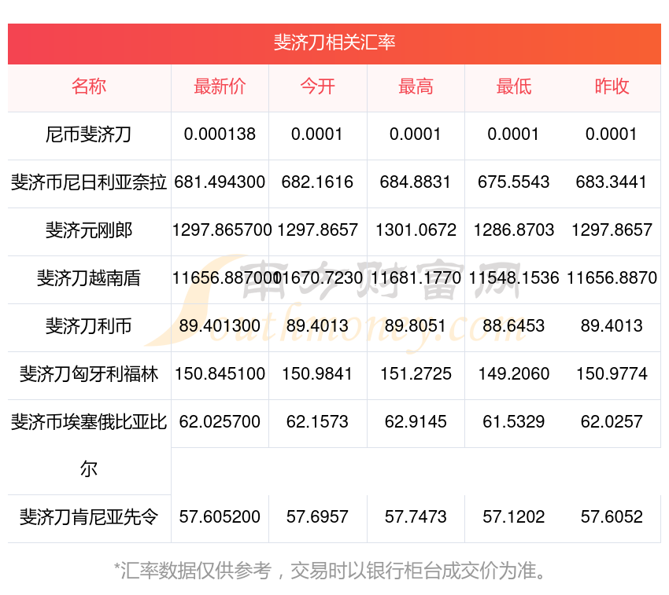Click the low value 11548.1536

[x=514, y=278]
